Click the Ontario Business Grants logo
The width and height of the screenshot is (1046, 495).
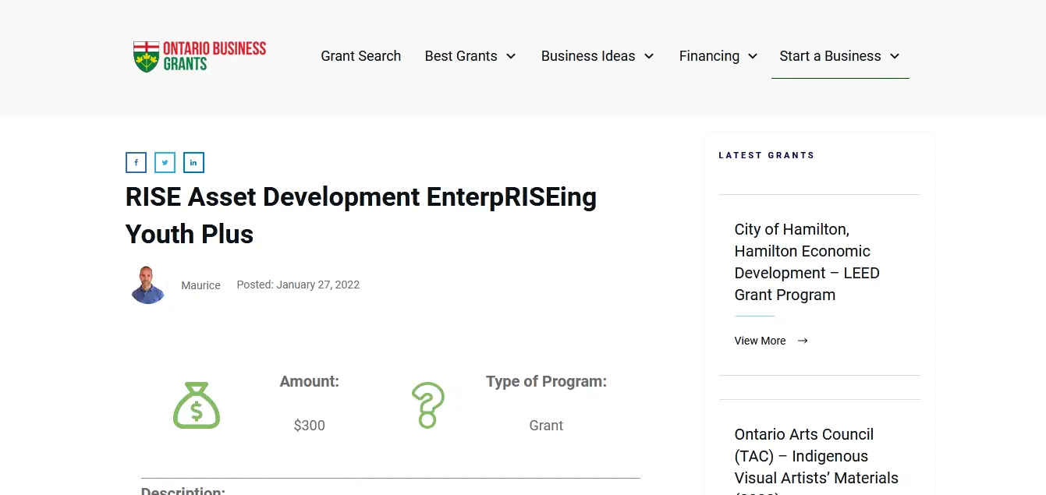[200, 56]
